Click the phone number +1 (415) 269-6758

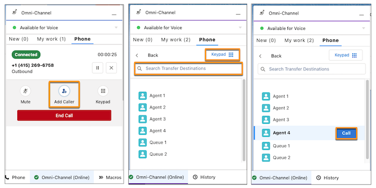(x=33, y=65)
